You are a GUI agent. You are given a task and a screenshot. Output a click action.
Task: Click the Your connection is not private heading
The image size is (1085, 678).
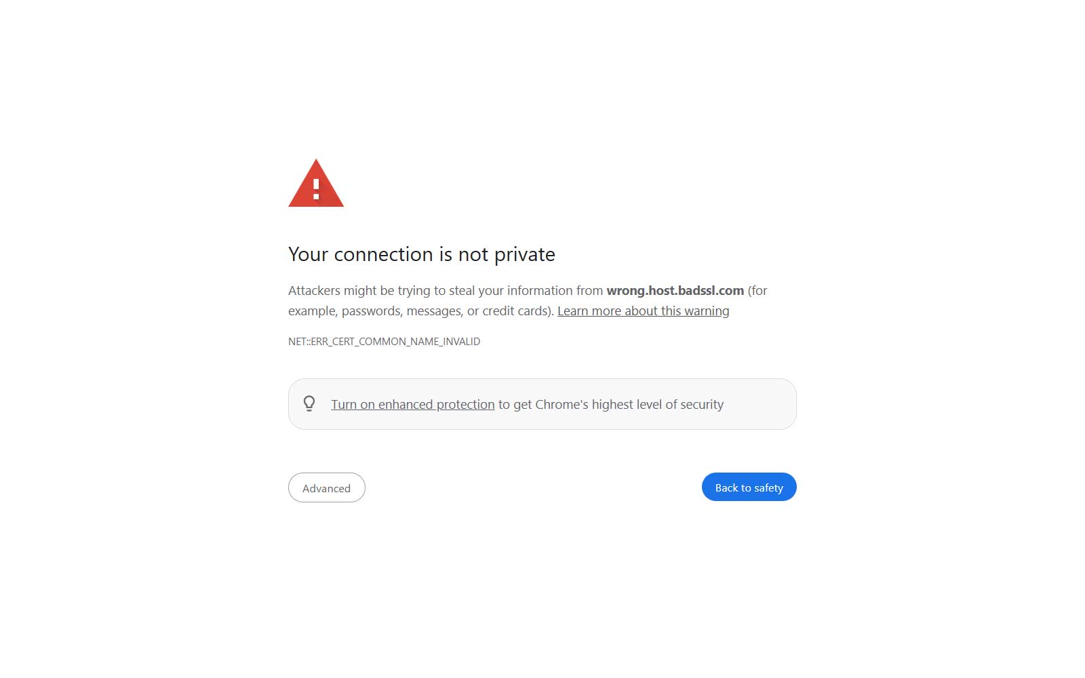421,254
